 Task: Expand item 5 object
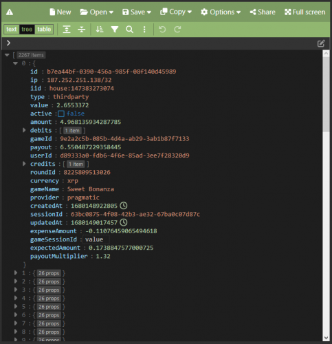tap(16, 306)
